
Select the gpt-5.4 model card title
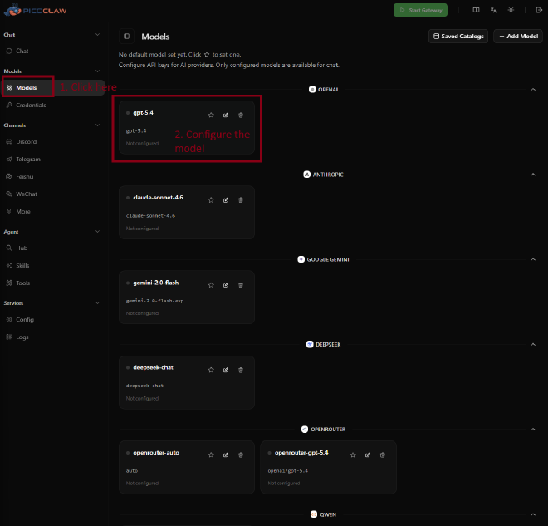tap(144, 113)
